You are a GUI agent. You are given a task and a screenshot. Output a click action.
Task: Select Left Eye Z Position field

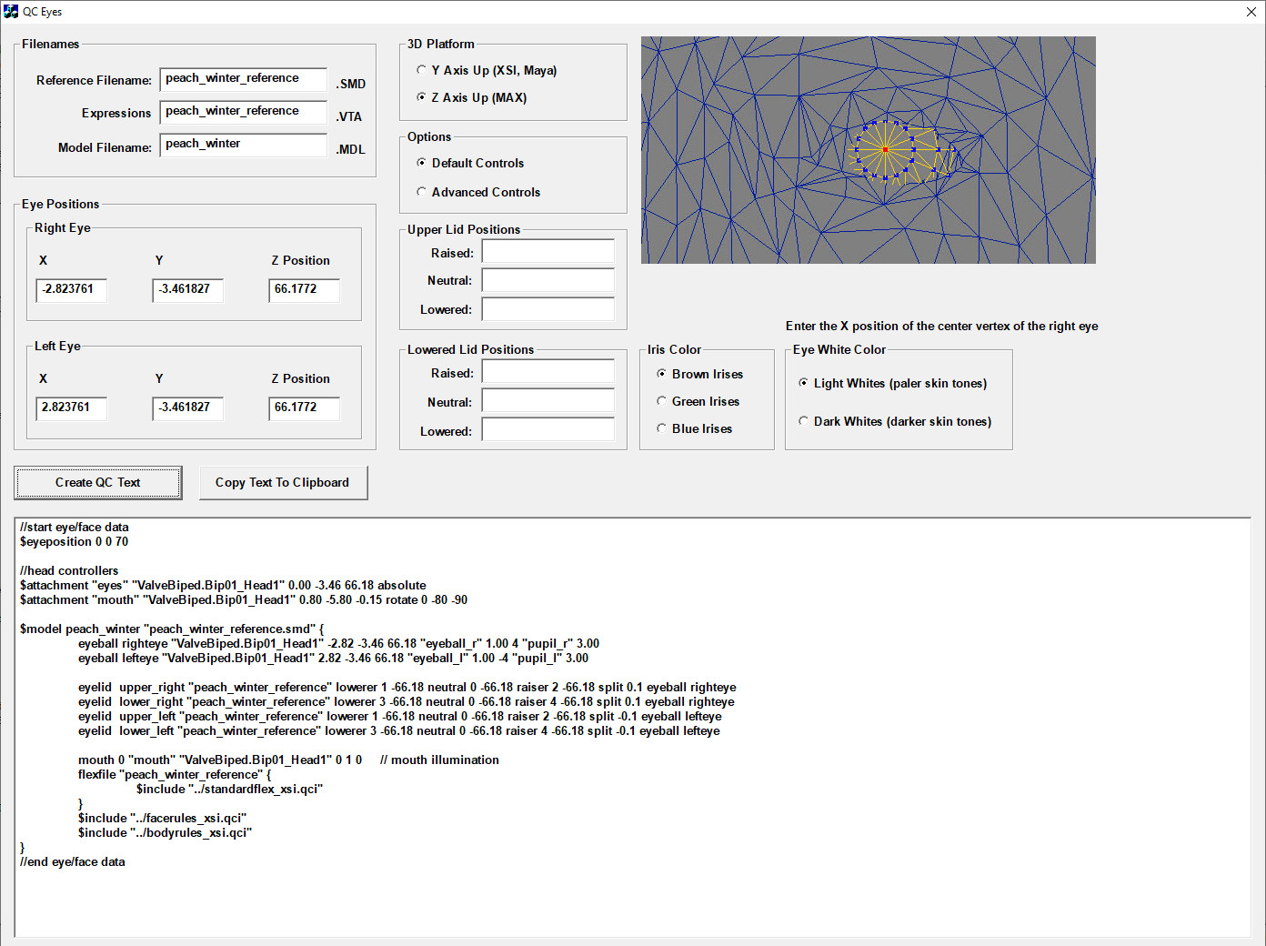coord(304,408)
